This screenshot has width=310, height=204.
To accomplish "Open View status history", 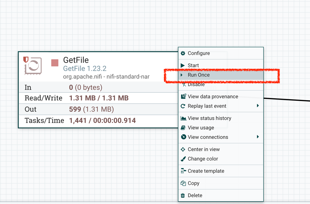I will (x=221, y=118).
